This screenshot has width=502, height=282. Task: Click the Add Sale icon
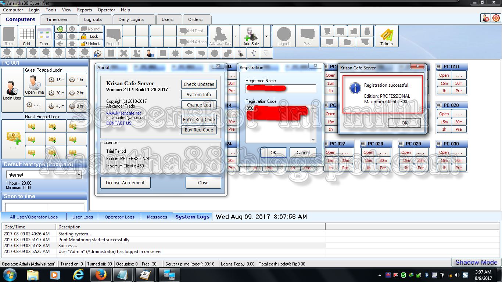click(x=251, y=36)
